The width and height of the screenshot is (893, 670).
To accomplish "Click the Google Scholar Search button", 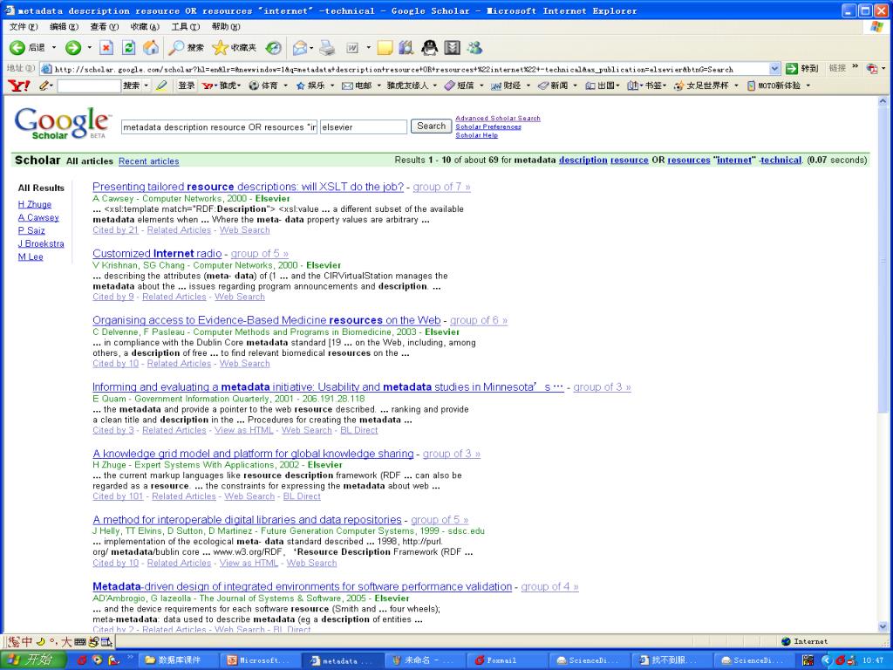I will [x=431, y=126].
